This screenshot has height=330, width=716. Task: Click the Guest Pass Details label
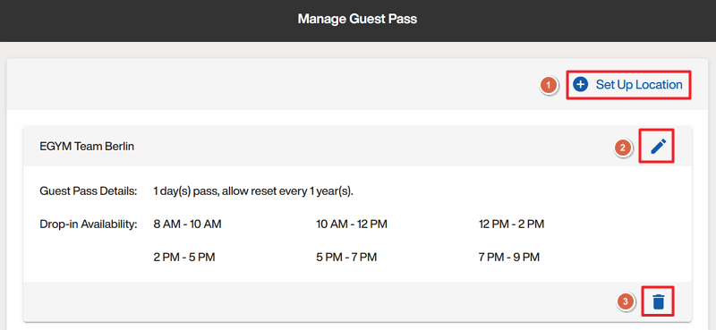click(x=88, y=191)
